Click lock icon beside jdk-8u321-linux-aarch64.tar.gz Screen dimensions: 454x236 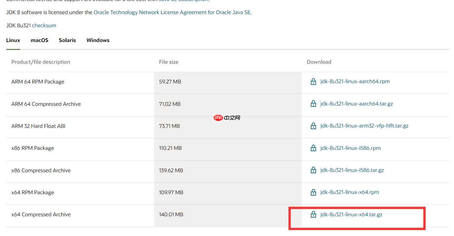[x=313, y=104]
